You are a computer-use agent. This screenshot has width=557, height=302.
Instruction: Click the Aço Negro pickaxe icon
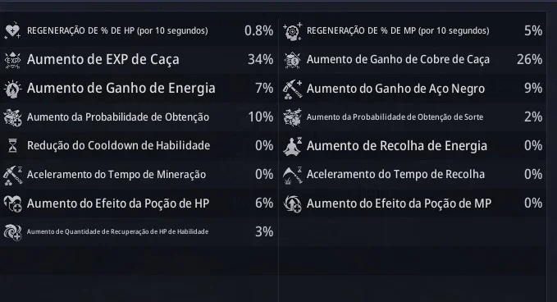(x=292, y=89)
